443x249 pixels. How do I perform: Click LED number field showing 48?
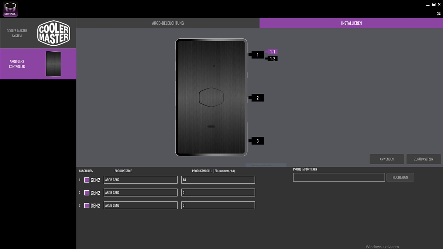218,180
